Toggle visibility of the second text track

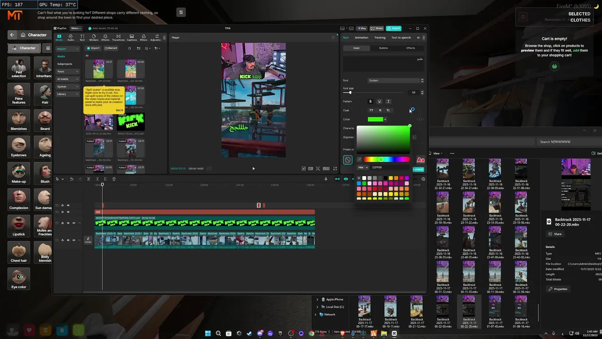click(68, 212)
